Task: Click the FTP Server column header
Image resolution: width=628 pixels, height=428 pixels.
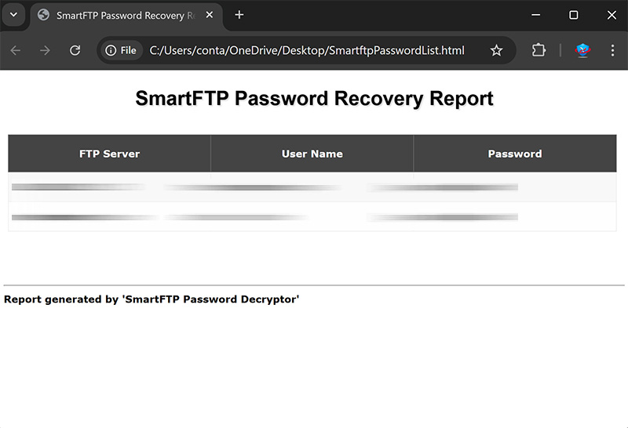Action: (x=109, y=154)
